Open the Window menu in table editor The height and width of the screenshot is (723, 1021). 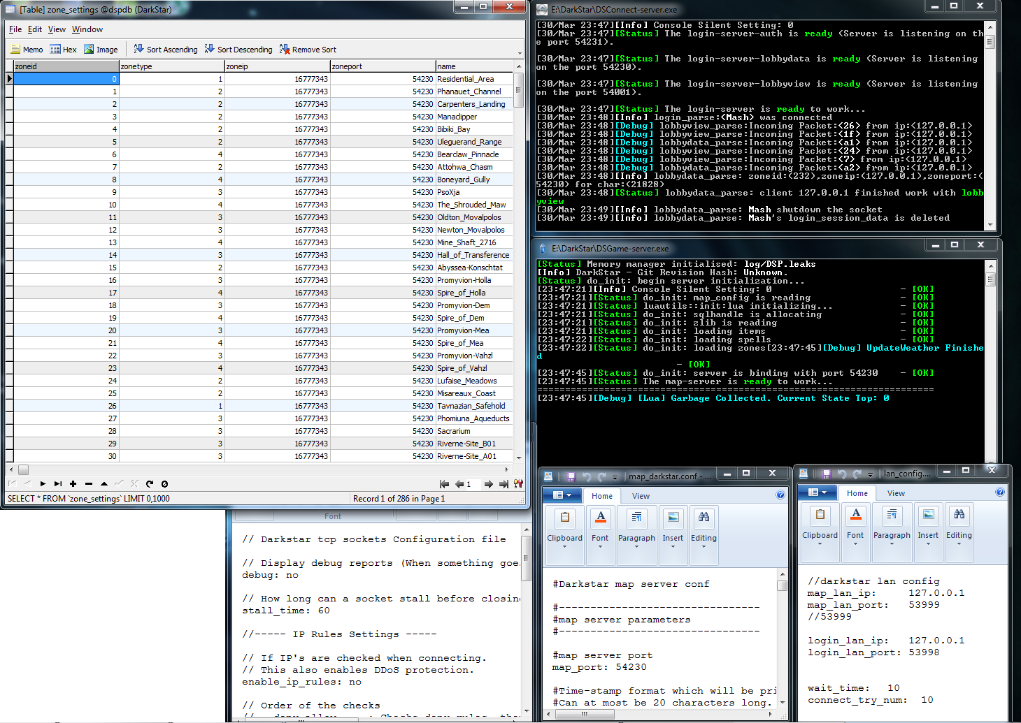point(87,29)
